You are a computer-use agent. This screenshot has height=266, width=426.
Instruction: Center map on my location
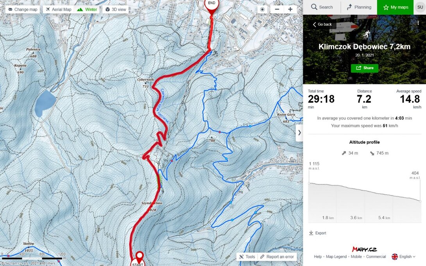tap(262, 9)
